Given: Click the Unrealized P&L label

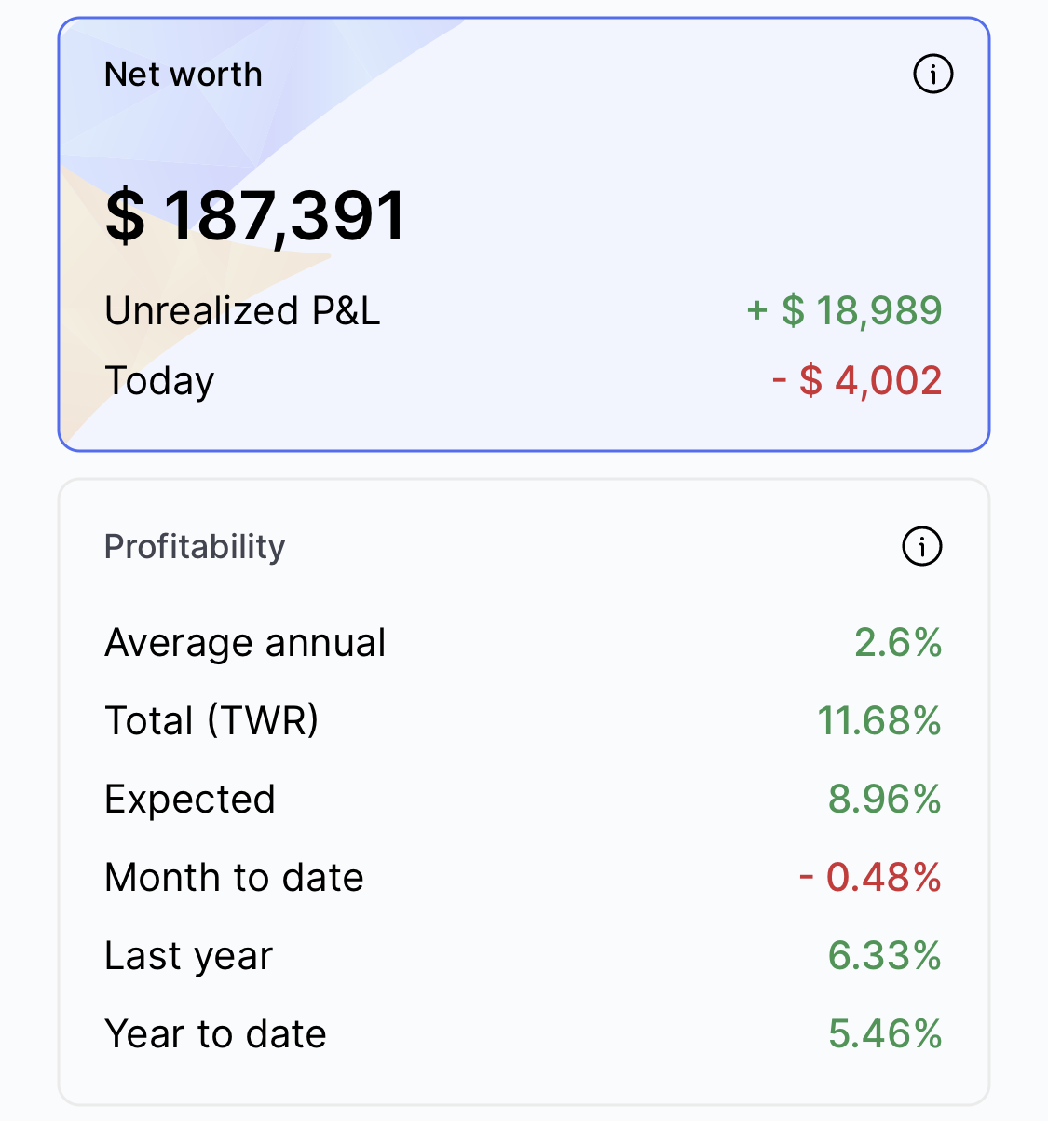Looking at the screenshot, I should (x=242, y=311).
